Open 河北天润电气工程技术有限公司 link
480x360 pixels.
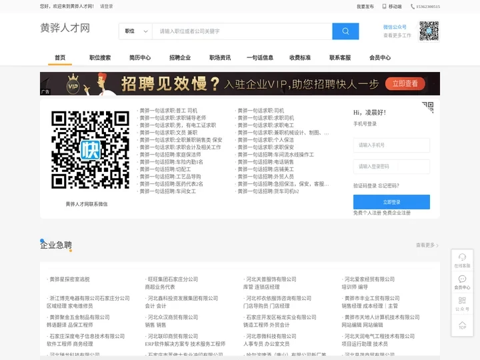(379, 336)
